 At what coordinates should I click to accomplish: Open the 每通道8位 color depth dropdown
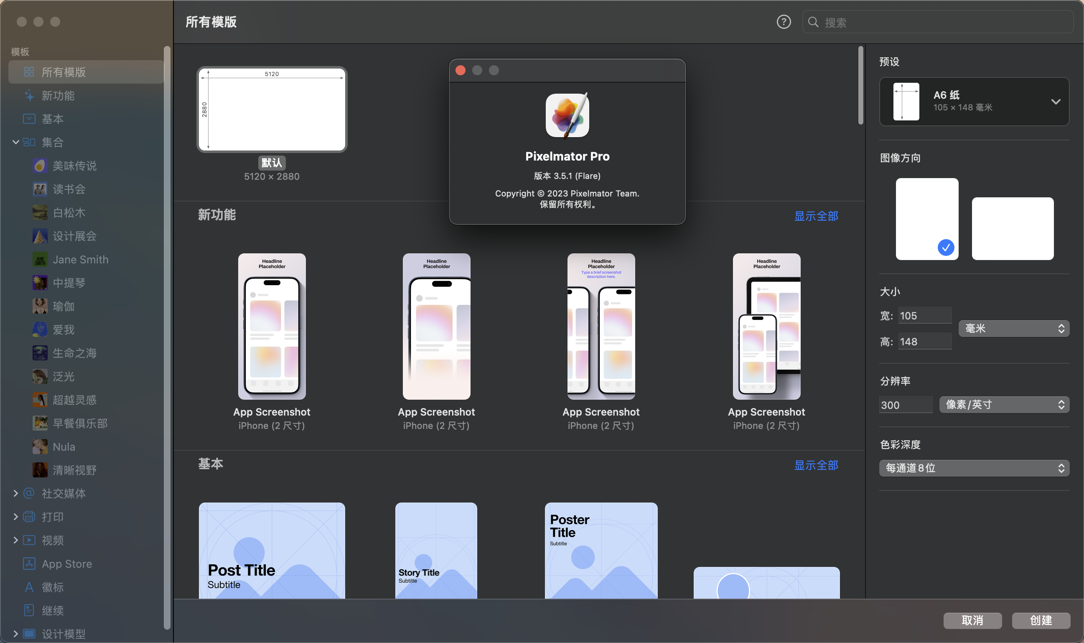(x=974, y=468)
